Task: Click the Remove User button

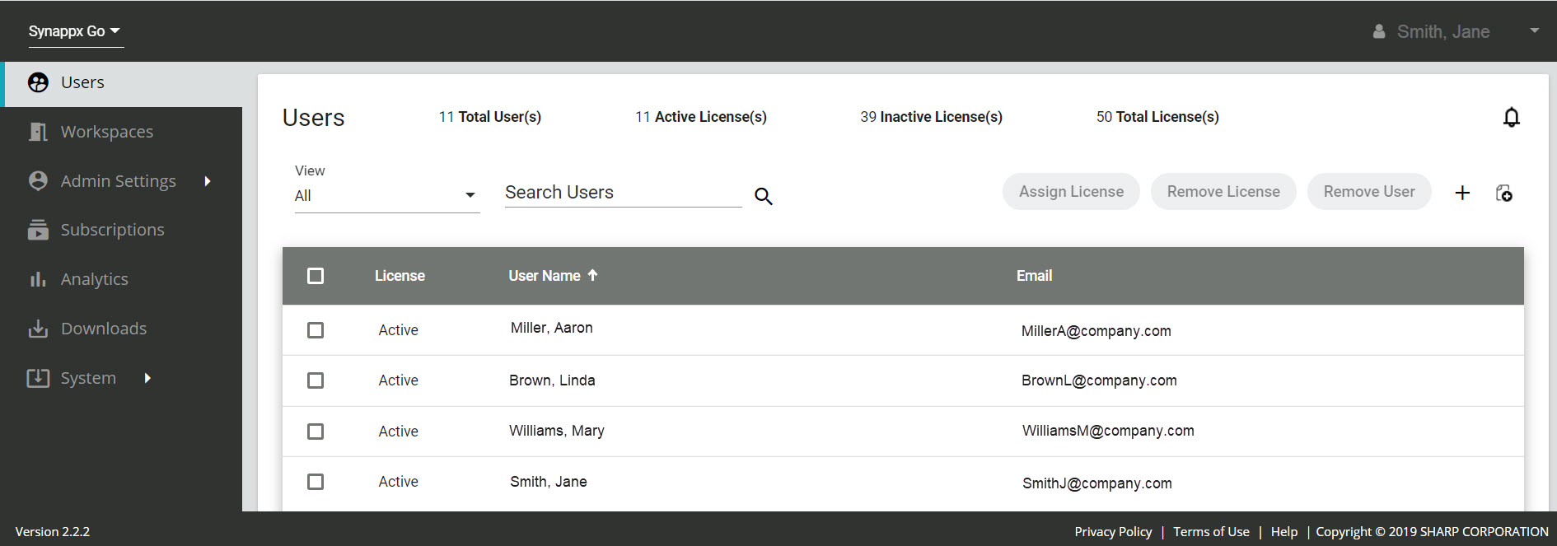Action: click(1369, 192)
